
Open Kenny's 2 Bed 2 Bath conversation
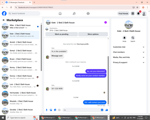tap(20, 69)
